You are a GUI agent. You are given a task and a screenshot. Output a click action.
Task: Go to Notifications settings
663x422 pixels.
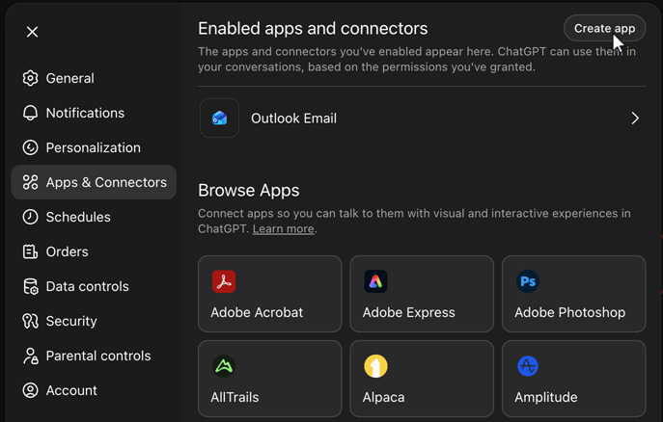pos(85,113)
